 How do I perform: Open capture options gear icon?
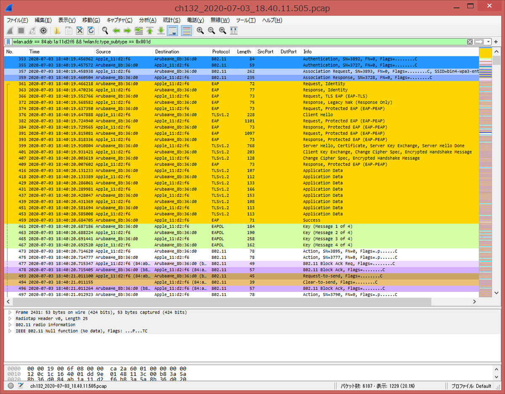[43, 31]
